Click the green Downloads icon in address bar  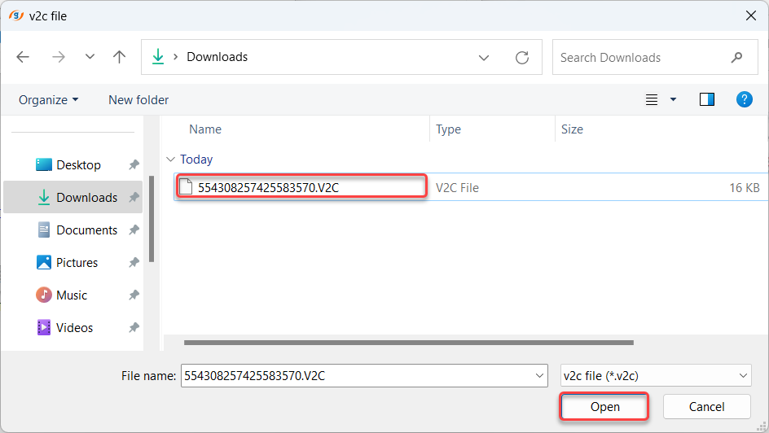coord(158,57)
